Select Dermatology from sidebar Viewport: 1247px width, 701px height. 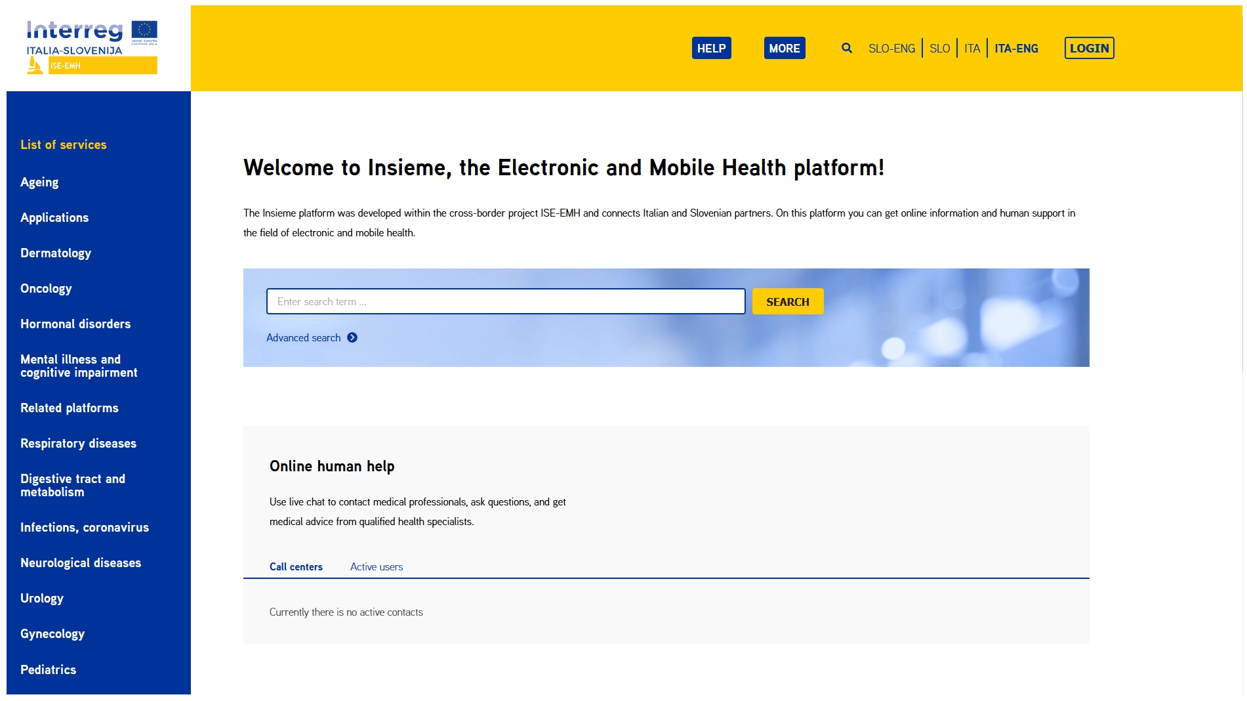click(x=56, y=253)
